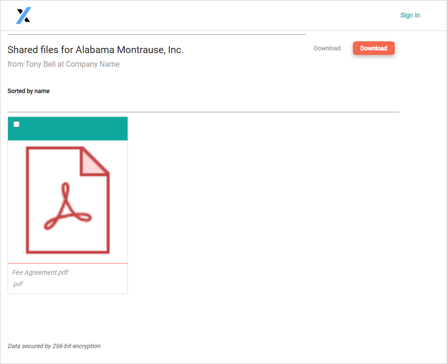Click the "Data secured by 256-bit encryption" footer
This screenshot has height=364, width=447.
(x=54, y=346)
